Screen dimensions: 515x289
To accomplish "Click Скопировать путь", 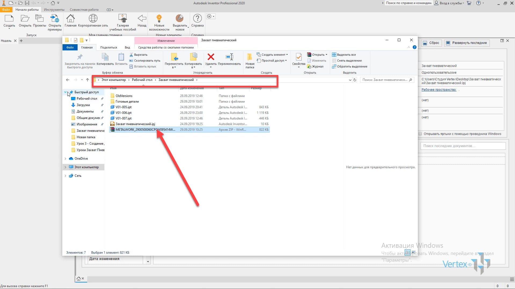I will pos(145,61).
